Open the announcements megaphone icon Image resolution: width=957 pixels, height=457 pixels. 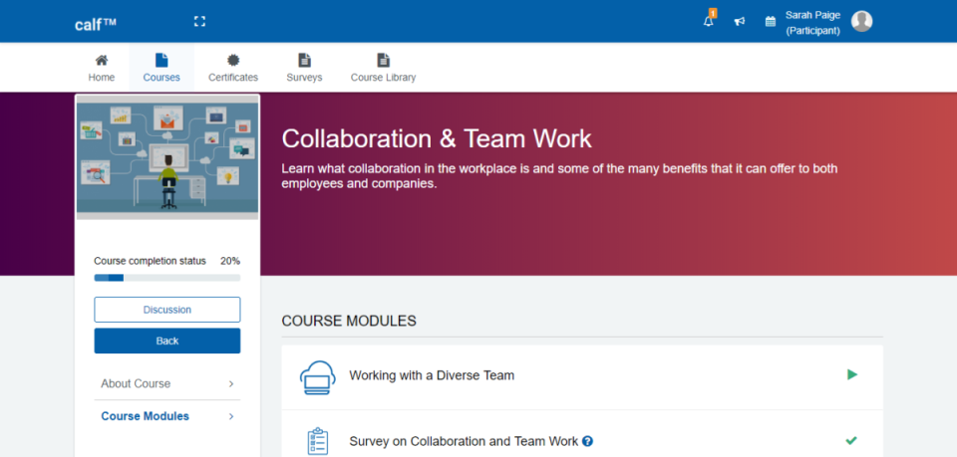click(x=740, y=21)
